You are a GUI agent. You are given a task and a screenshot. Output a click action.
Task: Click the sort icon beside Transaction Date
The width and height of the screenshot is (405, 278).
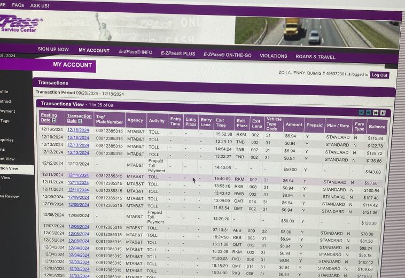[80, 121]
